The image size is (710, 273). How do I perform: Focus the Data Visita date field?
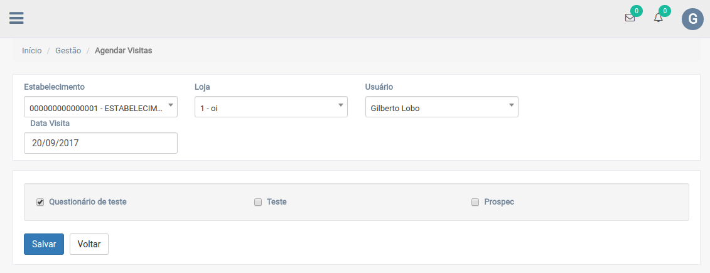coord(100,143)
